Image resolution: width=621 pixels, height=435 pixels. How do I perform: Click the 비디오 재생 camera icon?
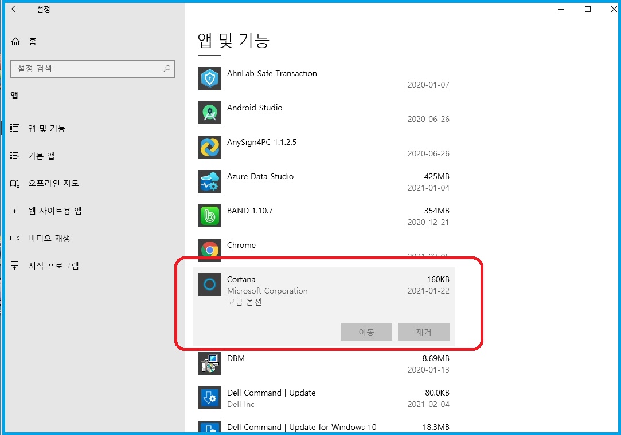(15, 238)
